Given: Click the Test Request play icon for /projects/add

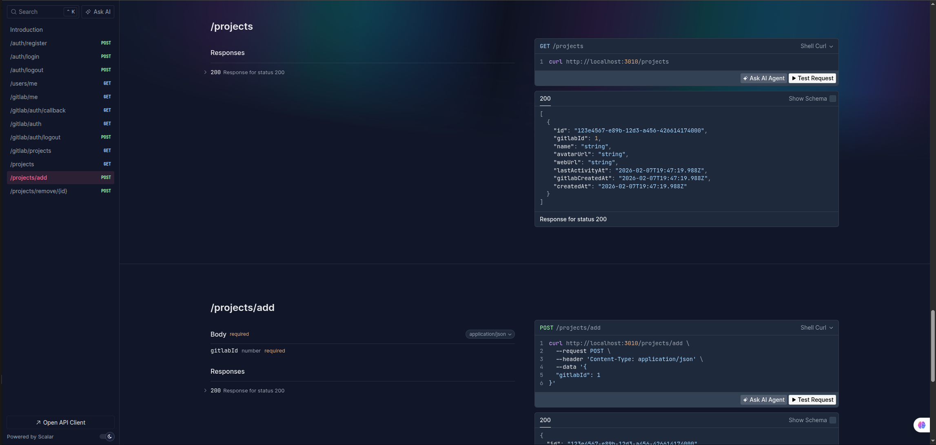Looking at the screenshot, I should click(794, 400).
